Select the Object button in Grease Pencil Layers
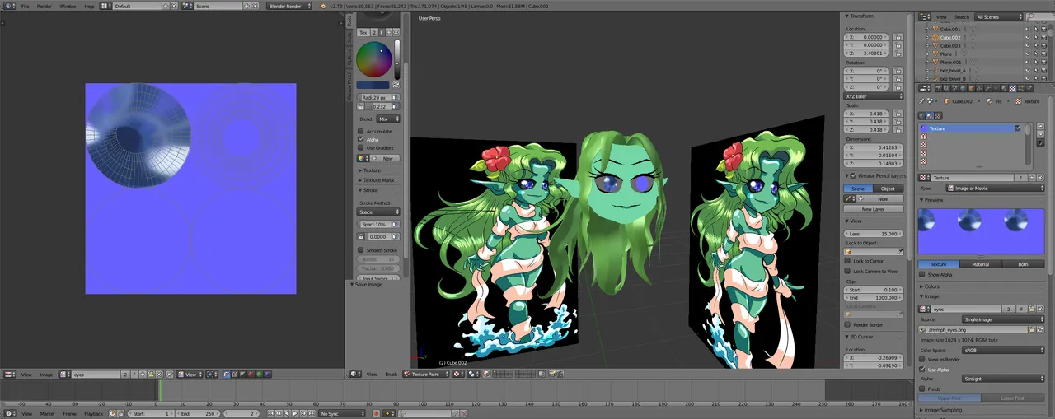 [x=888, y=189]
